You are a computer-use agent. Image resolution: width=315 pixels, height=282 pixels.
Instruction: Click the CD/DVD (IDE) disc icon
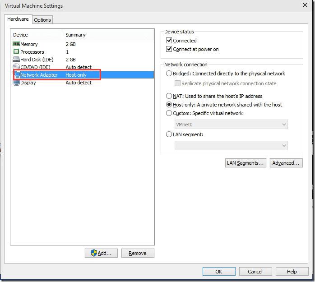(16, 67)
